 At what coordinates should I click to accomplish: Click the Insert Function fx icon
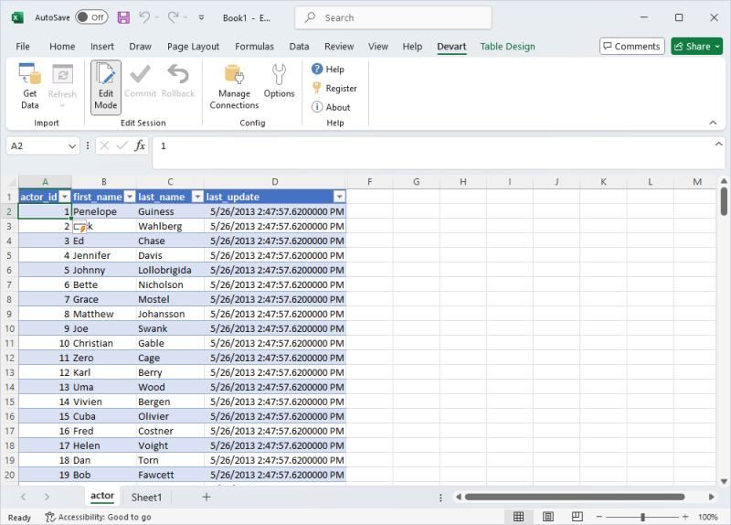click(x=140, y=146)
